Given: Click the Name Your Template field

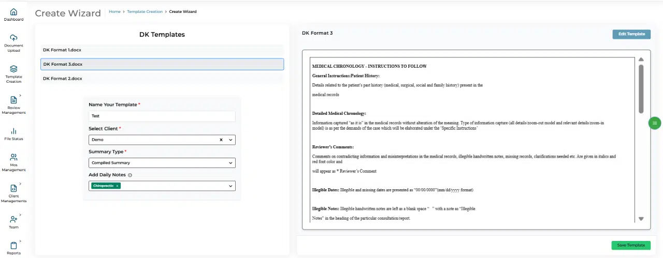Looking at the screenshot, I should pyautogui.click(x=162, y=116).
